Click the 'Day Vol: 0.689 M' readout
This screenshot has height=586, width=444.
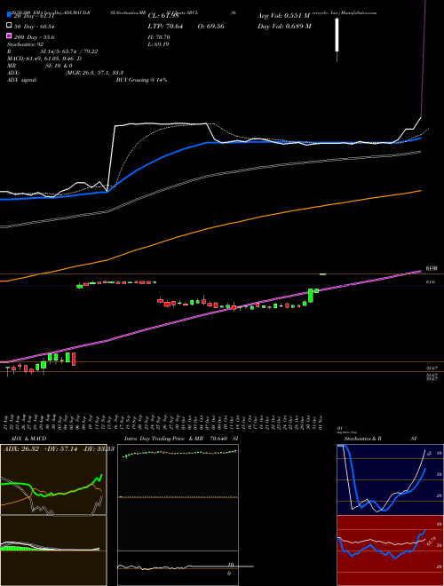click(x=284, y=26)
